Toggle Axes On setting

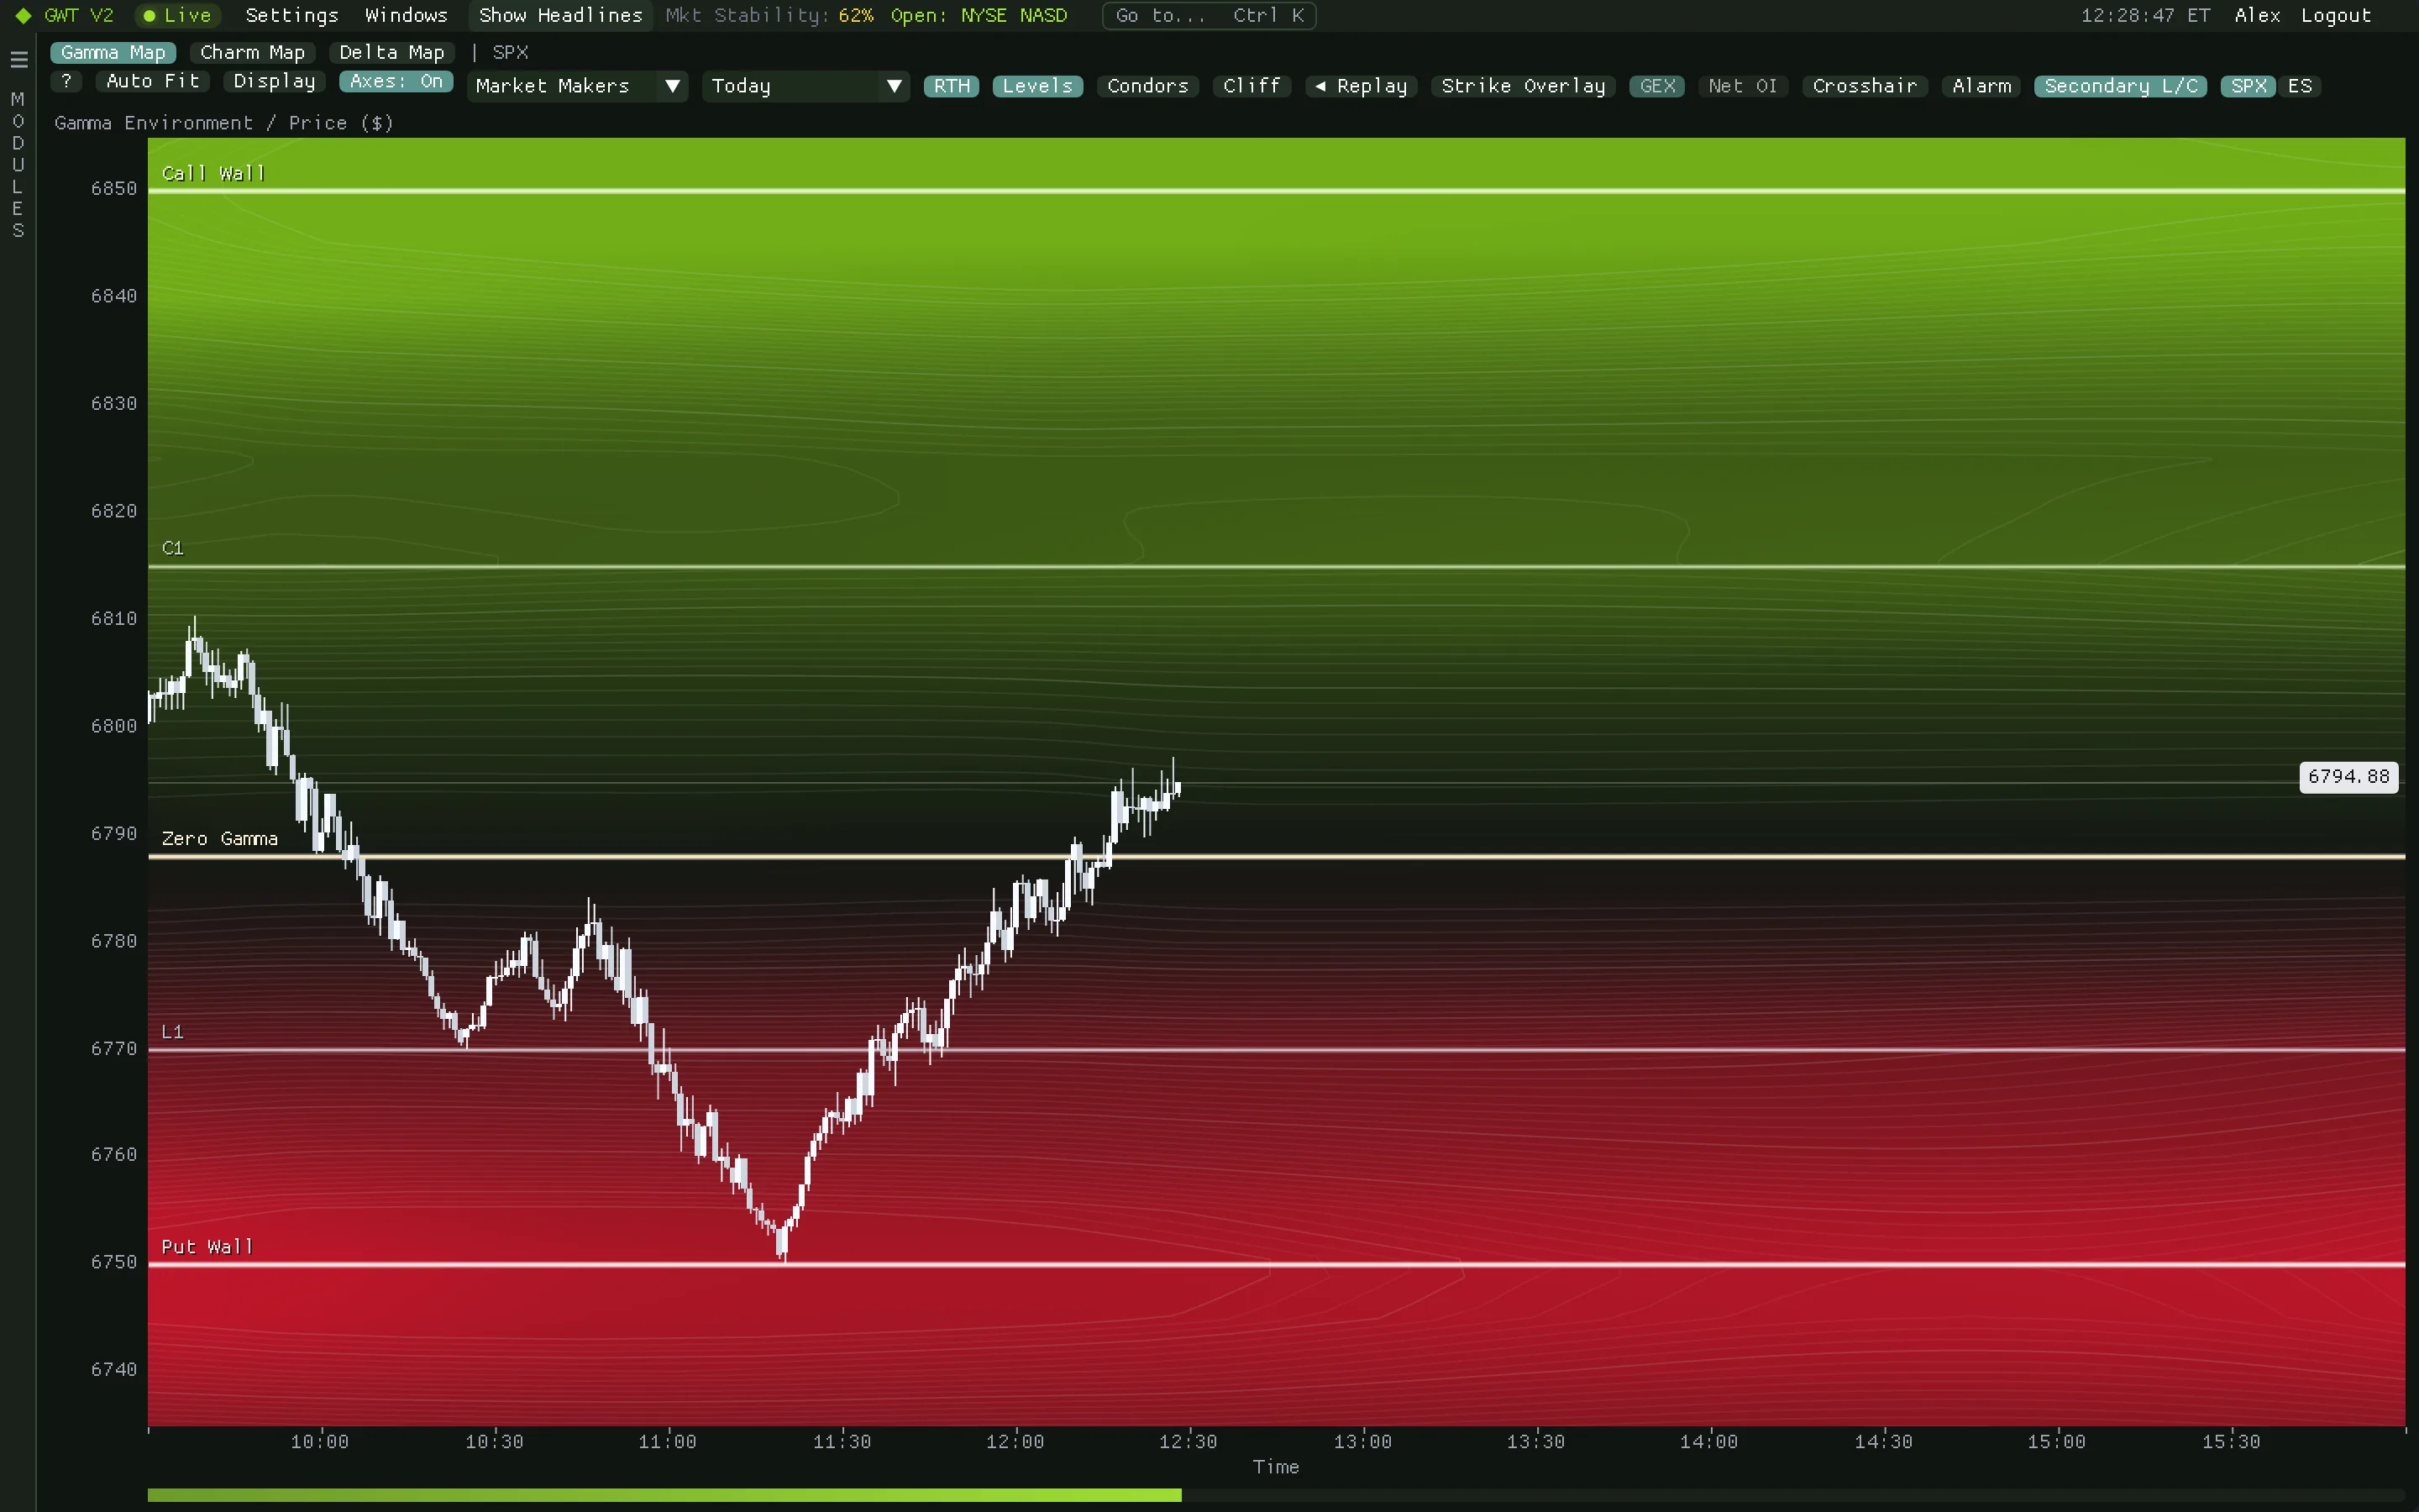pyautogui.click(x=396, y=82)
